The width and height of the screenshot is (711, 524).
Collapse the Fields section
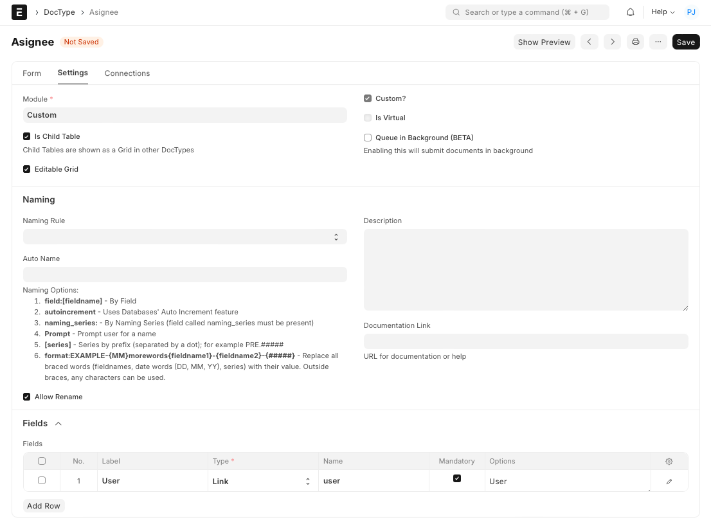(x=59, y=423)
